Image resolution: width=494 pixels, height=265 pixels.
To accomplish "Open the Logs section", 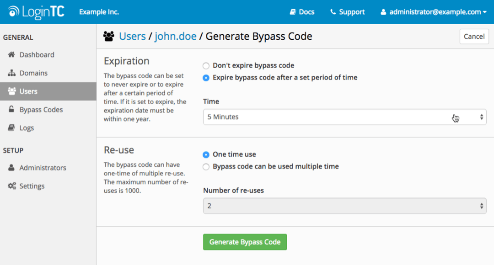I will (x=48, y=128).
